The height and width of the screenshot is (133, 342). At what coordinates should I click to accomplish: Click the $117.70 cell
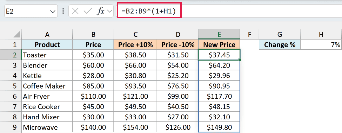(219, 96)
